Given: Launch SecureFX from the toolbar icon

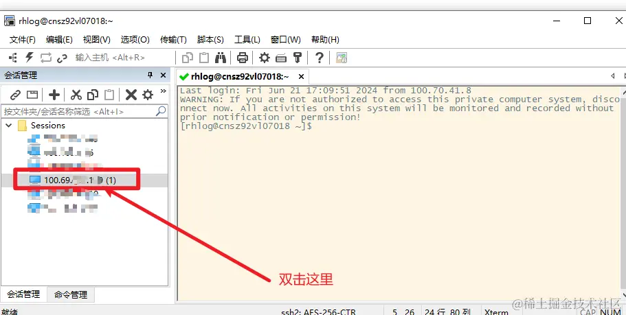Looking at the screenshot, I should click(x=342, y=58).
